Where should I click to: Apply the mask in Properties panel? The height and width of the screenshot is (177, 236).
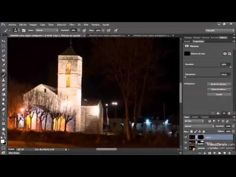click(x=218, y=113)
